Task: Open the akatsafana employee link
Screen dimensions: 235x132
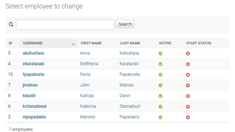Action: click(x=33, y=53)
